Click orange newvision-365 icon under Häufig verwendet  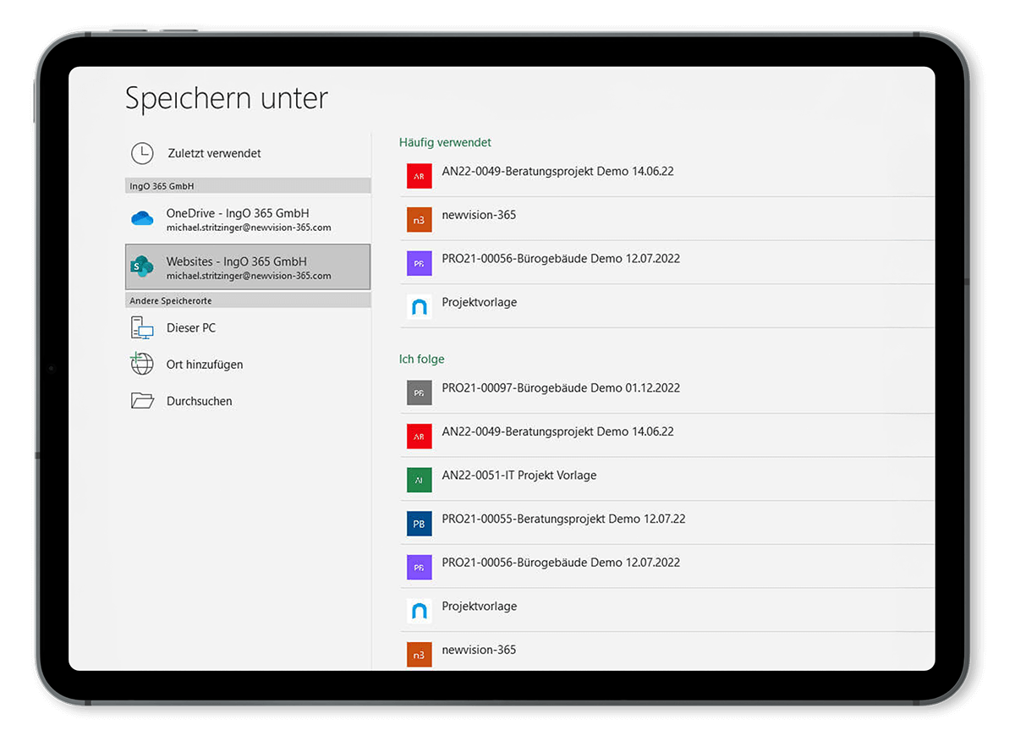click(419, 220)
